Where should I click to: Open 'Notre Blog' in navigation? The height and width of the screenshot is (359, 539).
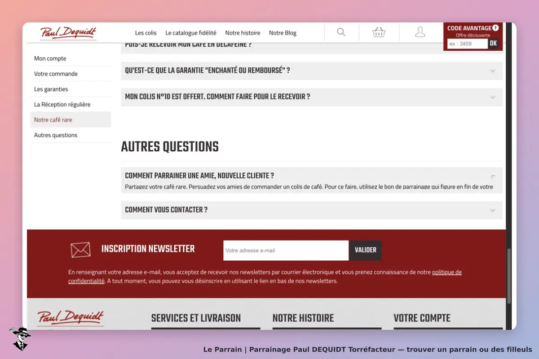point(283,33)
